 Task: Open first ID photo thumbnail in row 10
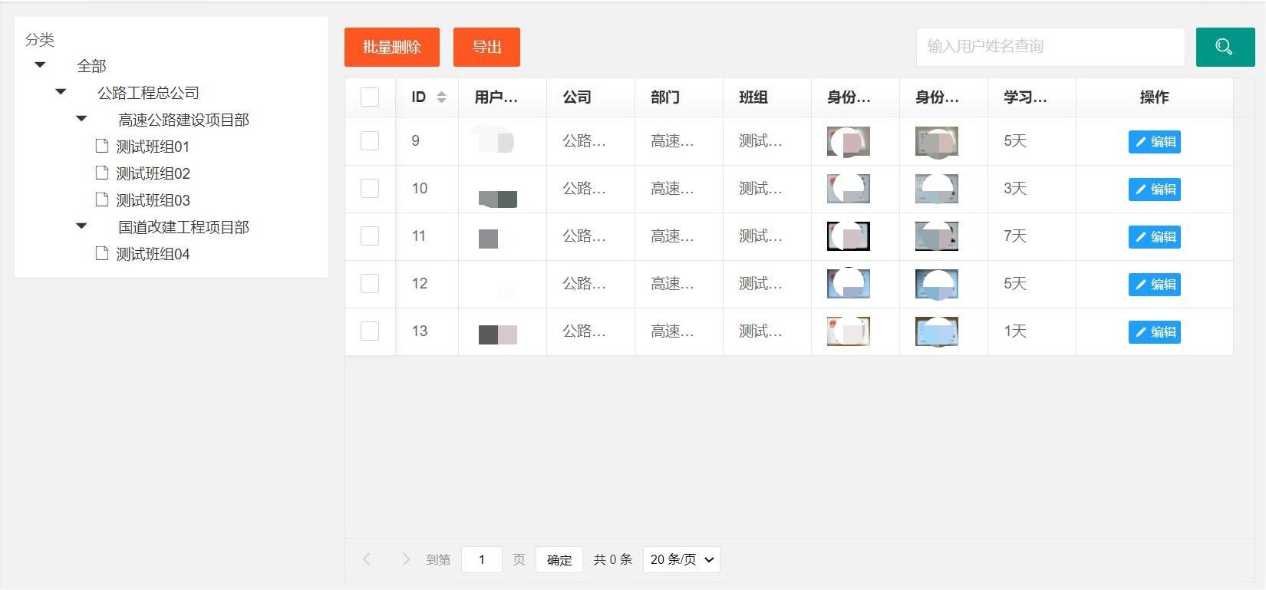(848, 189)
